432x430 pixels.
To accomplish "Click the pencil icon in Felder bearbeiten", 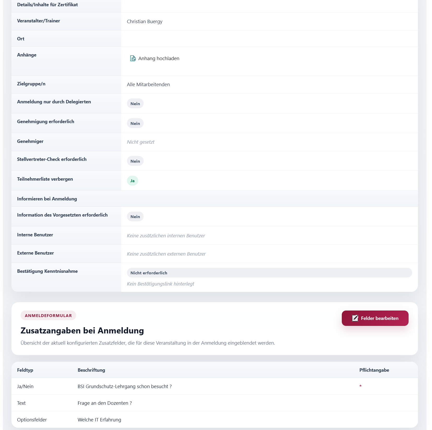I will click(x=355, y=318).
